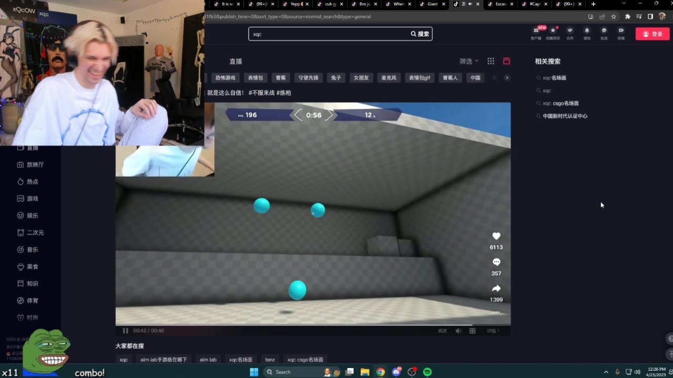This screenshot has height=378, width=673.
Task: Open 热点 trending in the left sidebar
Action: point(27,182)
